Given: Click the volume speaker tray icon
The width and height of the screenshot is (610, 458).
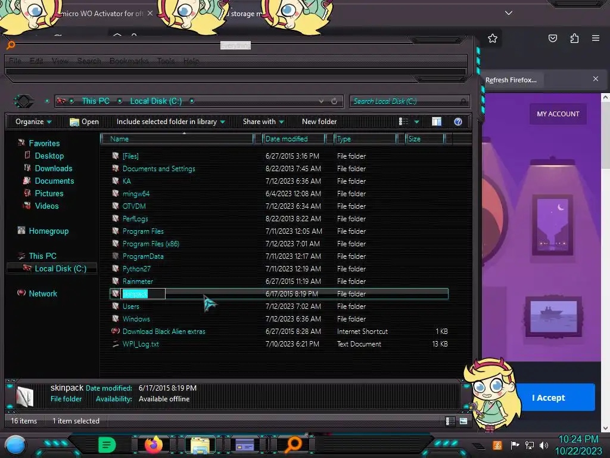Looking at the screenshot, I should [x=543, y=445].
